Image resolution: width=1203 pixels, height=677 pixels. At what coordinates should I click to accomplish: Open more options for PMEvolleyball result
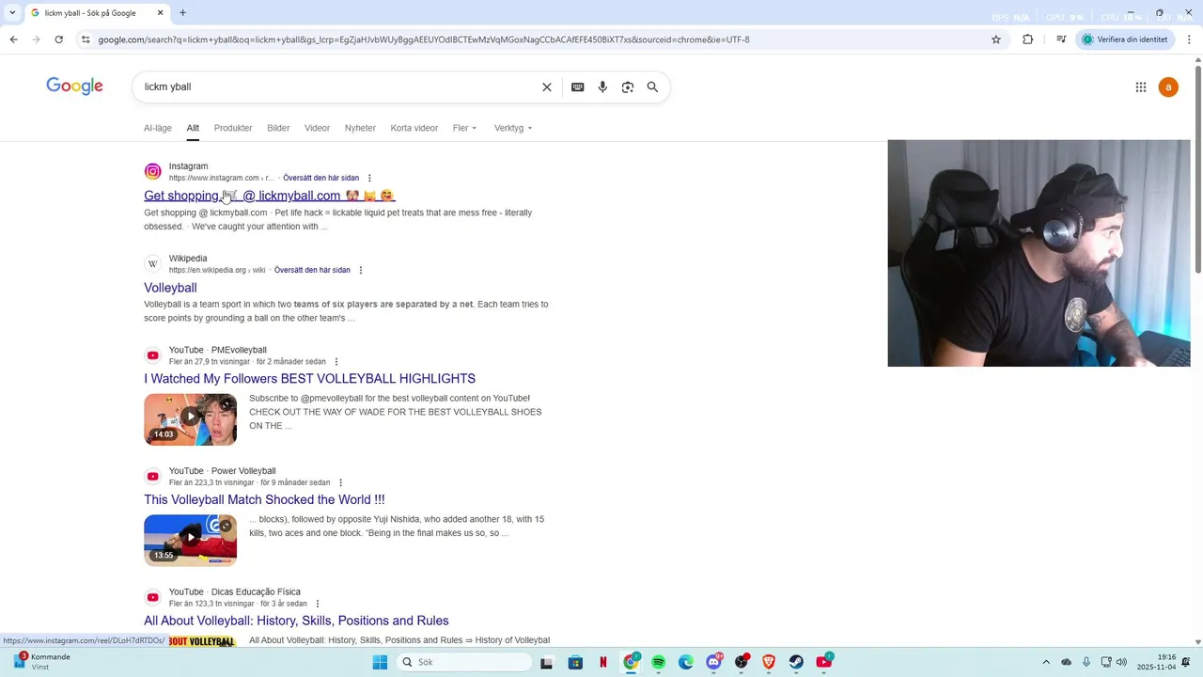pos(336,362)
